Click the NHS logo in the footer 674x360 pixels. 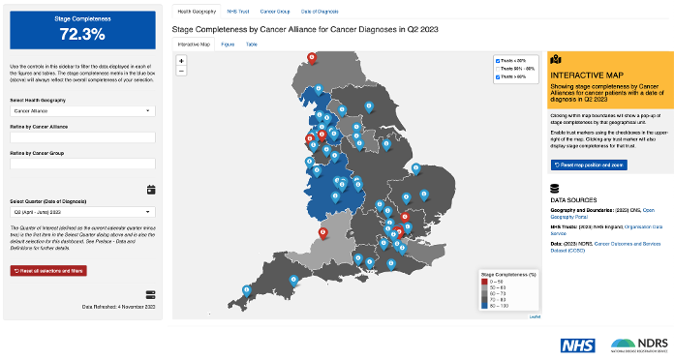tap(578, 345)
